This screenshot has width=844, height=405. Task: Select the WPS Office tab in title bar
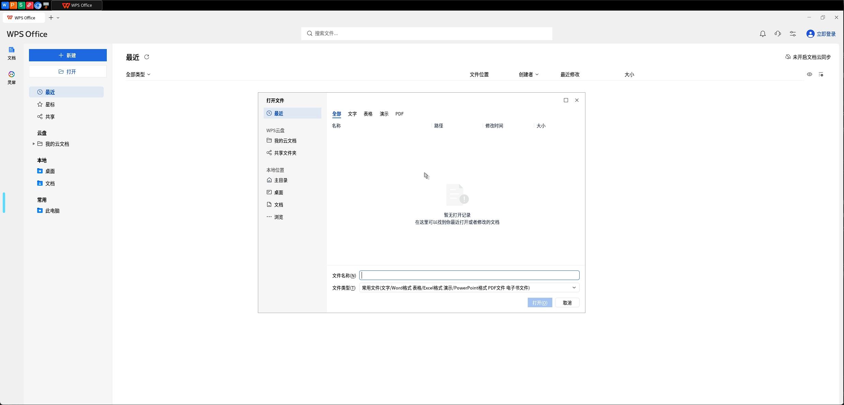(x=24, y=18)
